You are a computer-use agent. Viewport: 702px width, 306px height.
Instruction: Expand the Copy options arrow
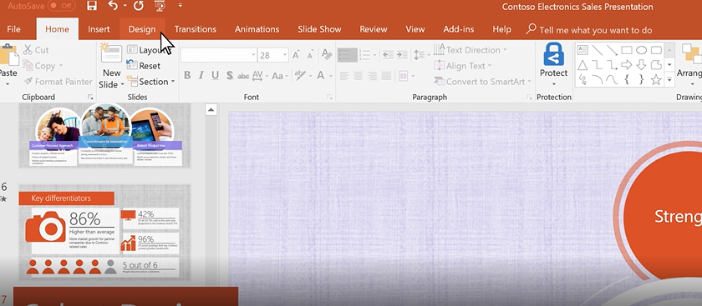click(61, 66)
